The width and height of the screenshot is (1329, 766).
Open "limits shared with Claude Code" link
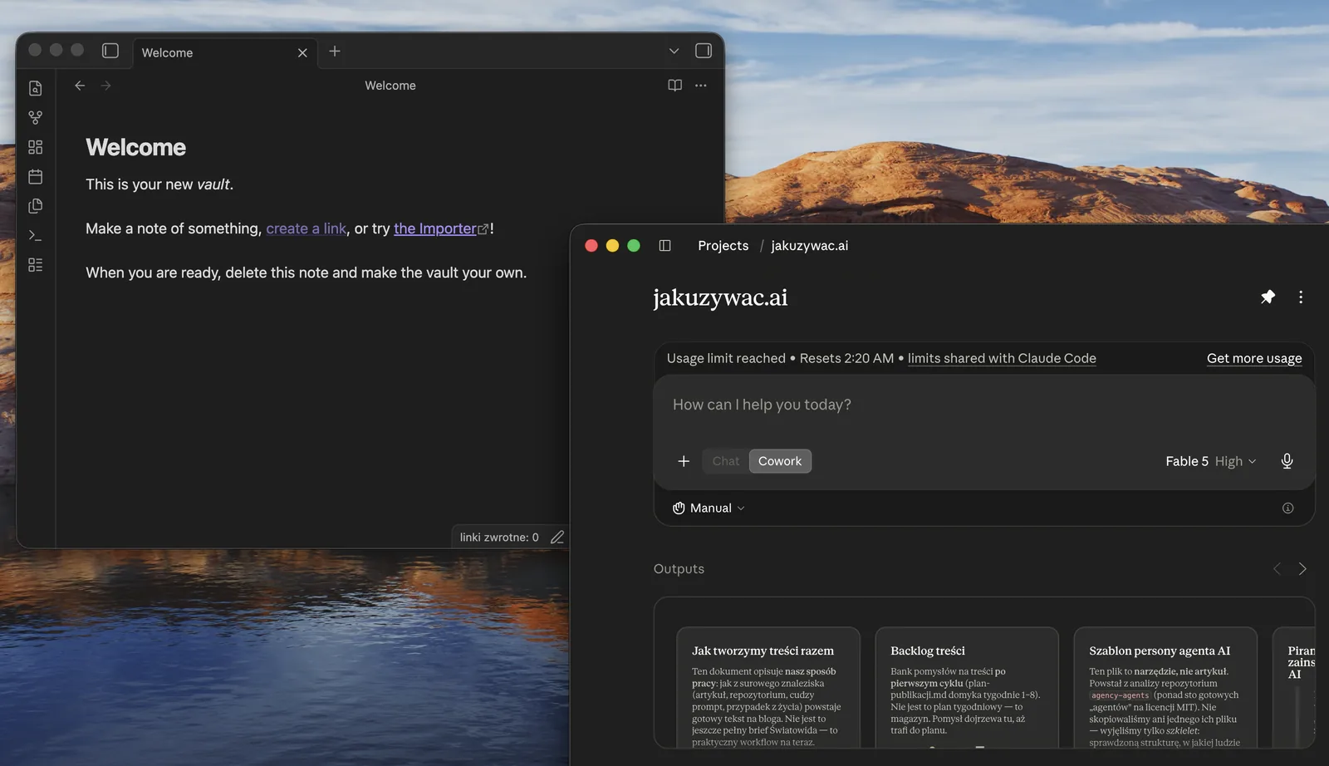point(1002,358)
